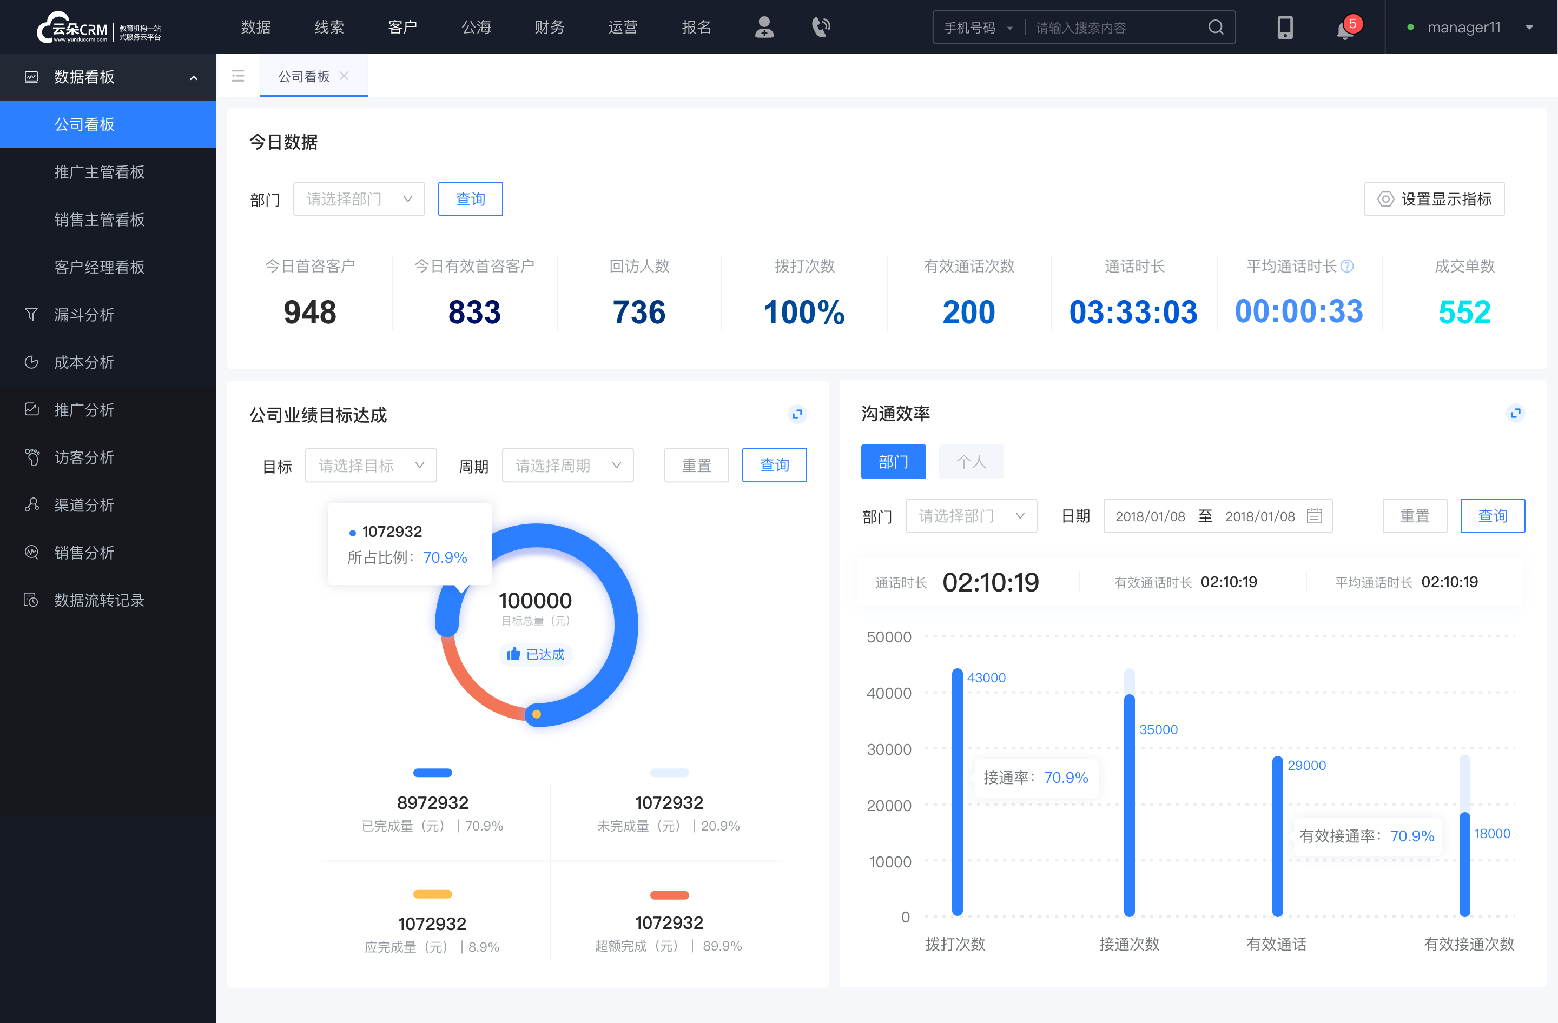Click the 漏斗分析 funnel analysis icon
This screenshot has width=1558, height=1023.
(x=31, y=314)
